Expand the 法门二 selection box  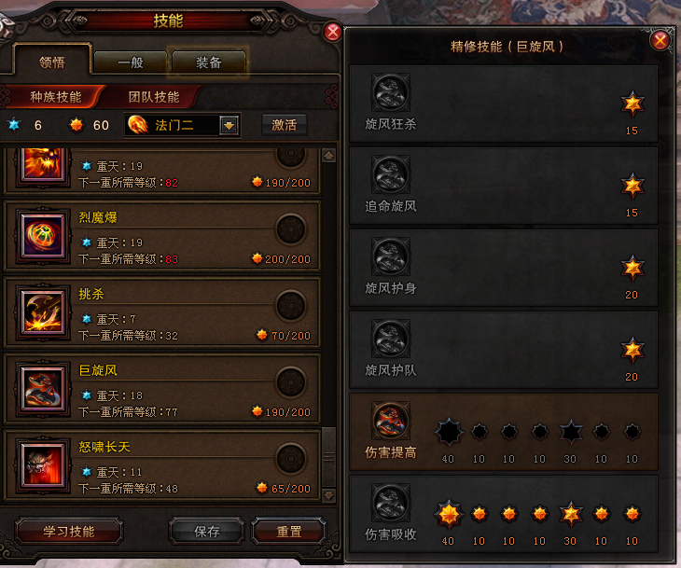click(x=182, y=126)
